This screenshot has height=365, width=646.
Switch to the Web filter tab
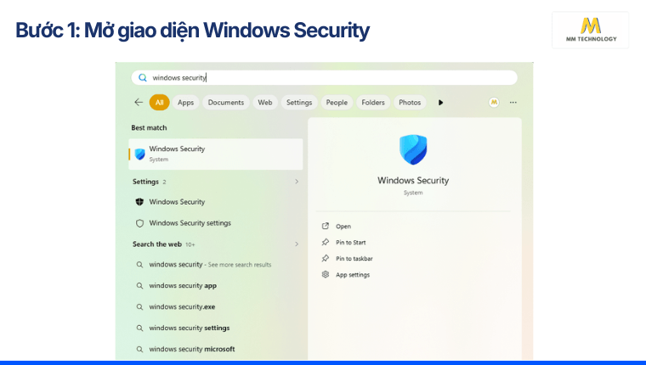click(x=265, y=103)
